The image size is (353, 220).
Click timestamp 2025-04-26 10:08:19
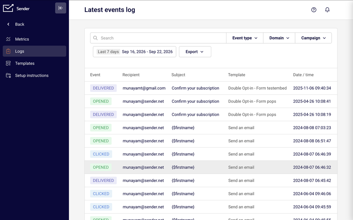click(x=312, y=114)
